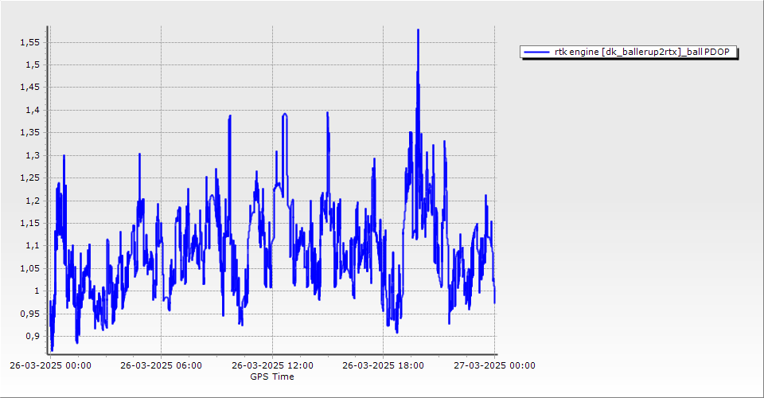The image size is (764, 398).
Task: Click the '1,25' y-axis value
Action: tap(29, 178)
